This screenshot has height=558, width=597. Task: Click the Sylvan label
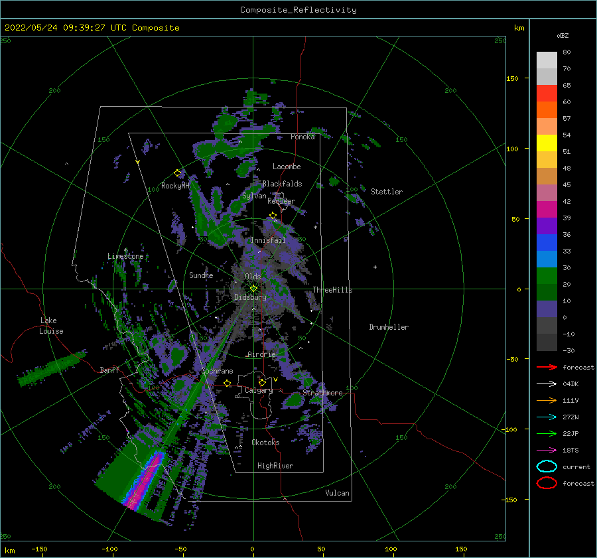tap(254, 196)
